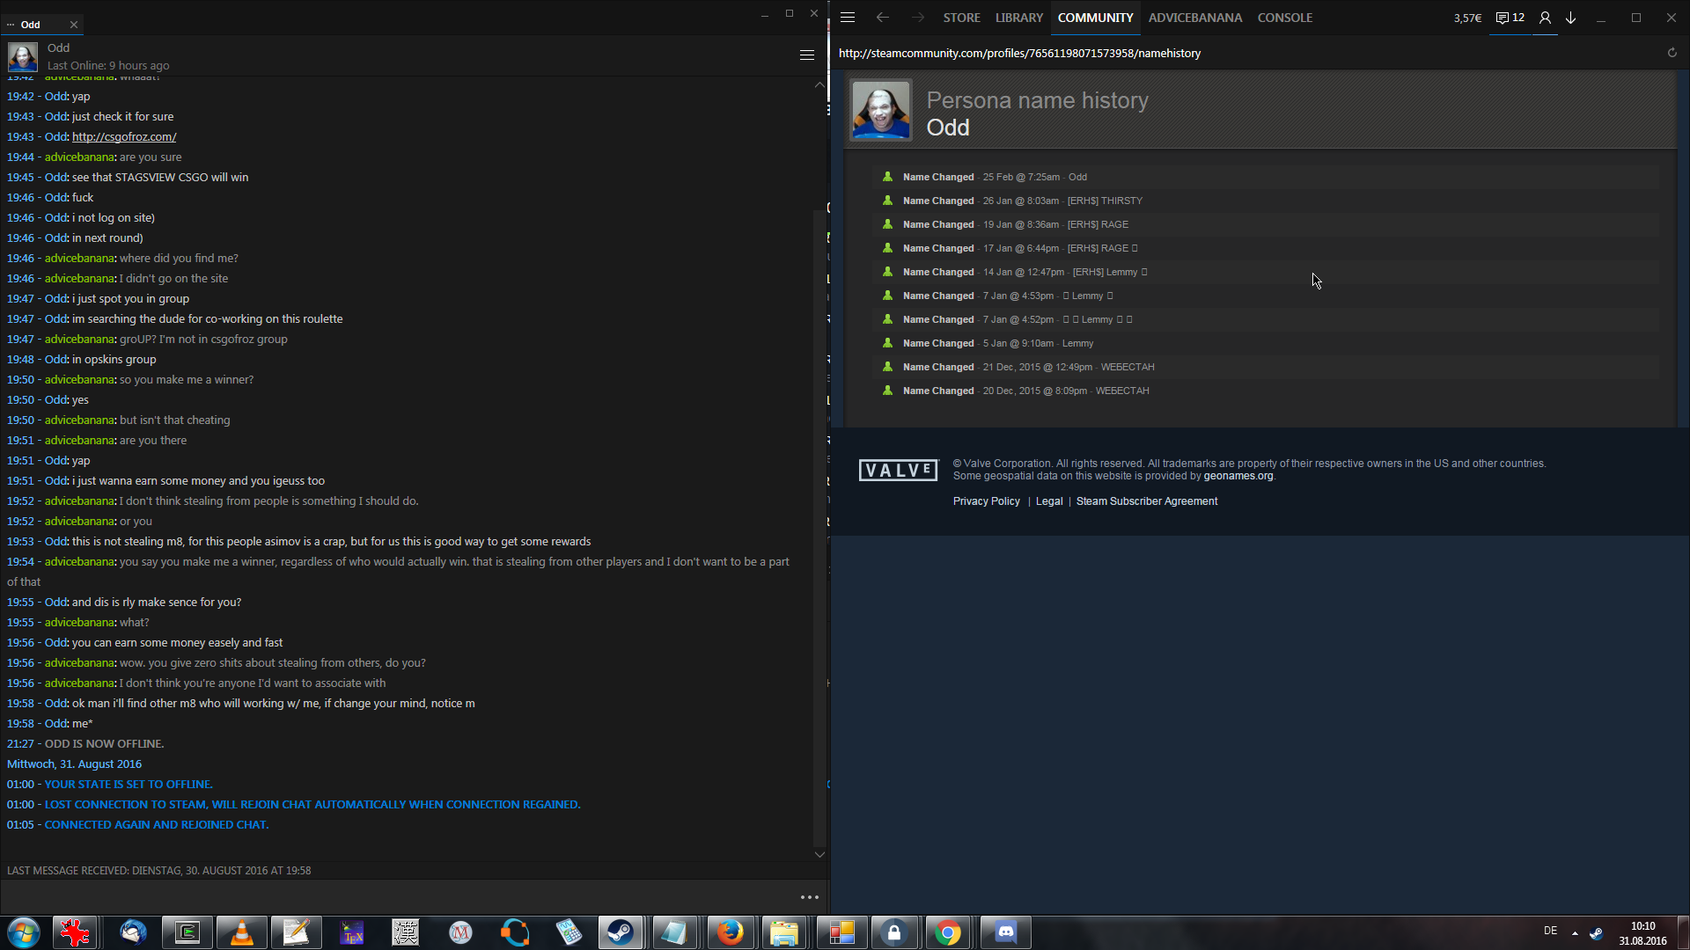The height and width of the screenshot is (950, 1690).
Task: Go back in Steam browser
Action: click(x=882, y=18)
